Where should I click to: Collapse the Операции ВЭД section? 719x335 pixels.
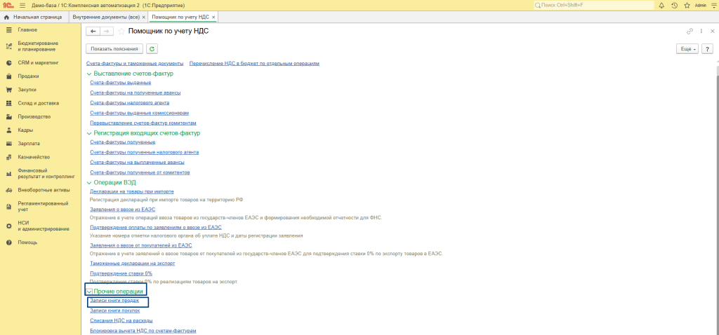(88, 182)
